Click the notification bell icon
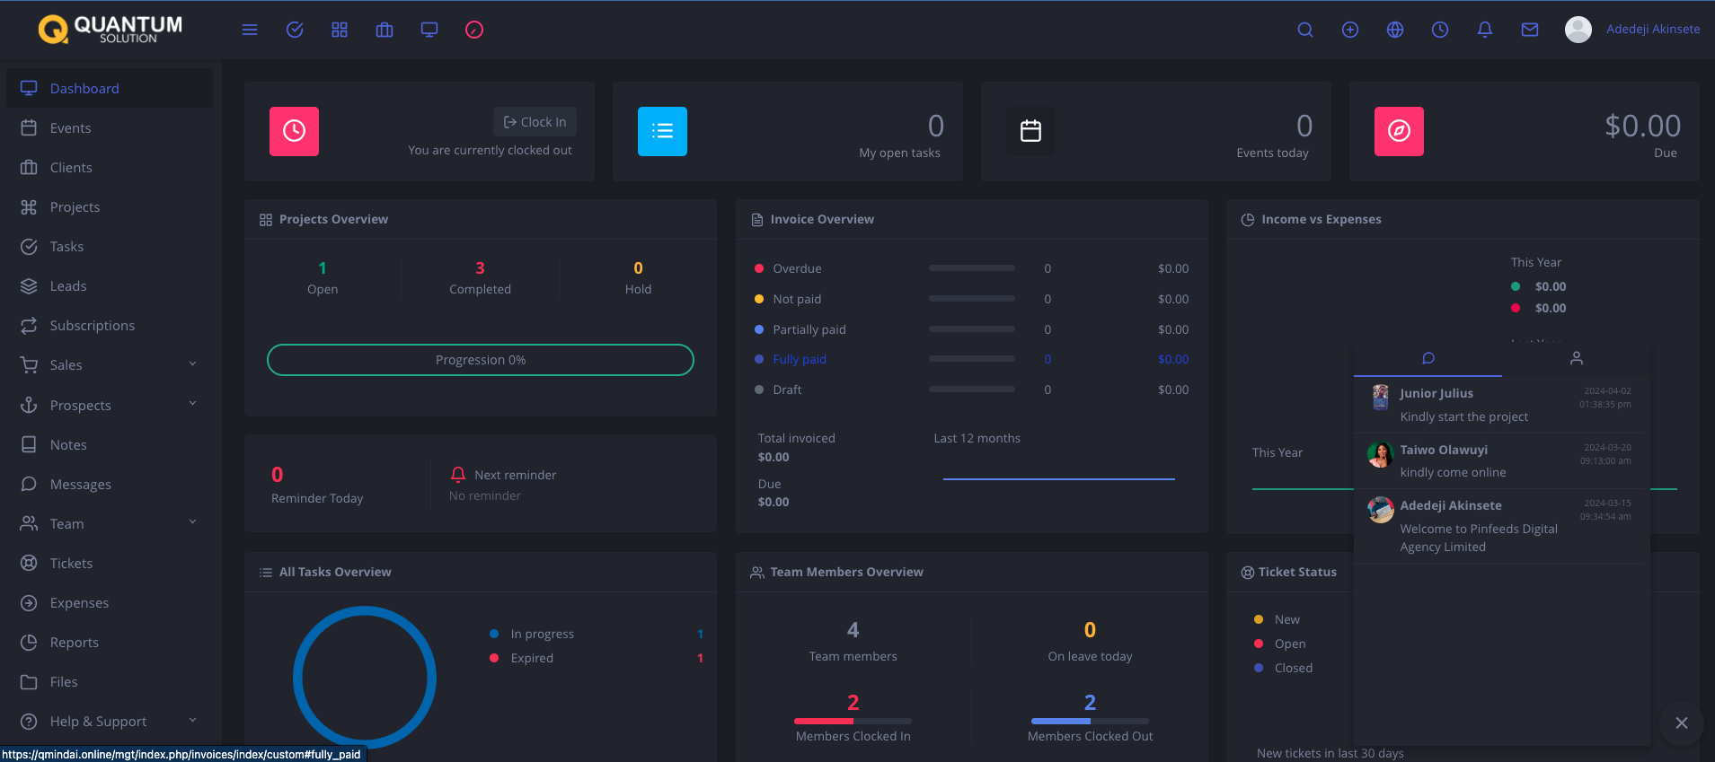This screenshot has height=762, width=1715. [1485, 30]
